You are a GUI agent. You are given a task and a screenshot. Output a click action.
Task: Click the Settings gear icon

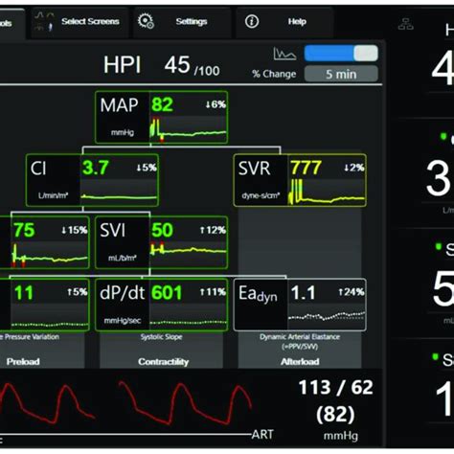(146, 21)
